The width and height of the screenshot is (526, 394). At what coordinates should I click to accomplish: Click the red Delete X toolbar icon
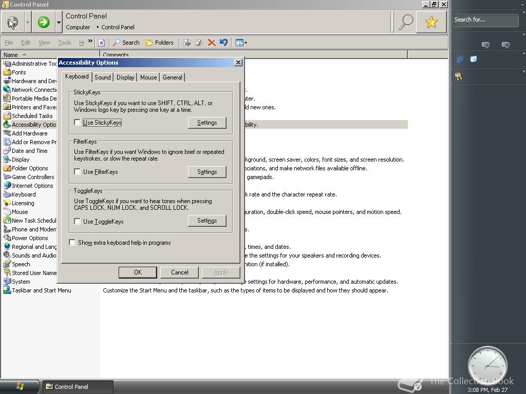[211, 43]
